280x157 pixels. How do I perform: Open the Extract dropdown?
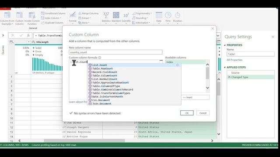pos(84,18)
